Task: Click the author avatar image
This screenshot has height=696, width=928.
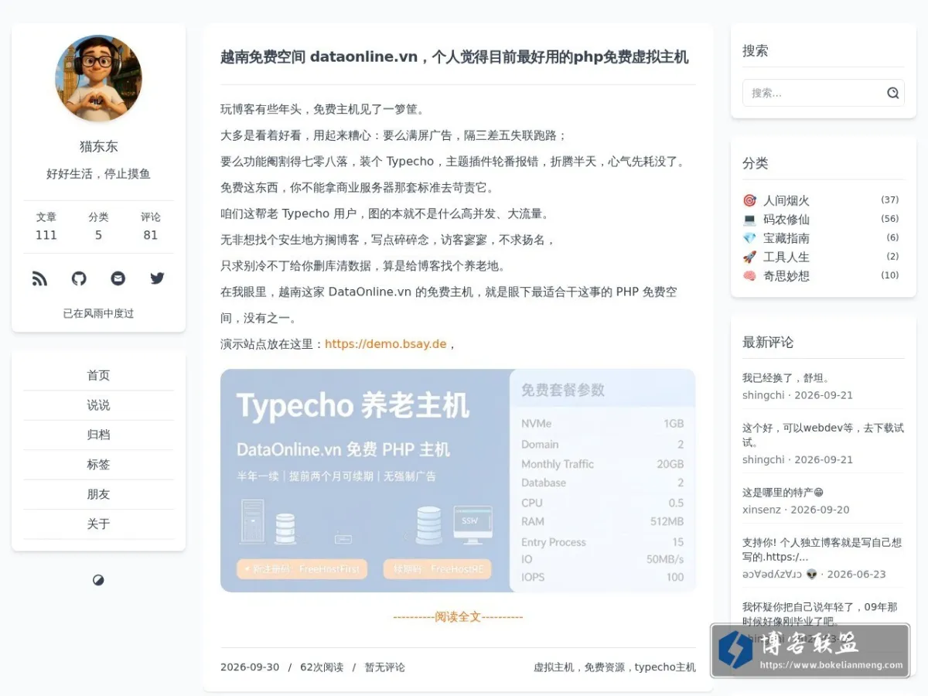Action: point(98,78)
